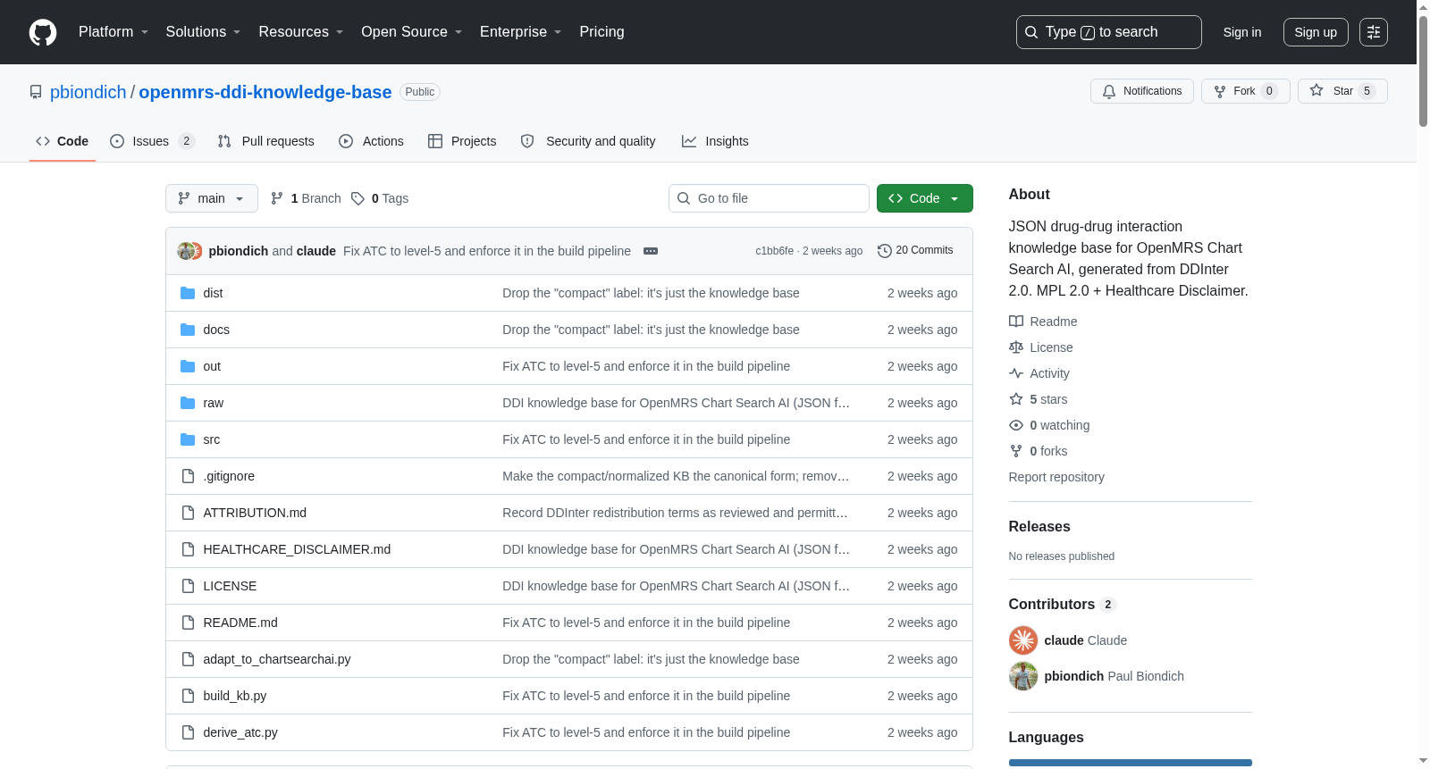Click the Sign in link
1430x769 pixels.
click(x=1242, y=32)
